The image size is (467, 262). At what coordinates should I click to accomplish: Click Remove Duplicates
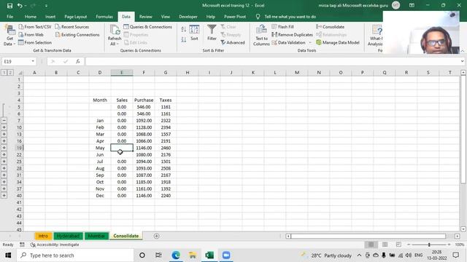pos(292,35)
